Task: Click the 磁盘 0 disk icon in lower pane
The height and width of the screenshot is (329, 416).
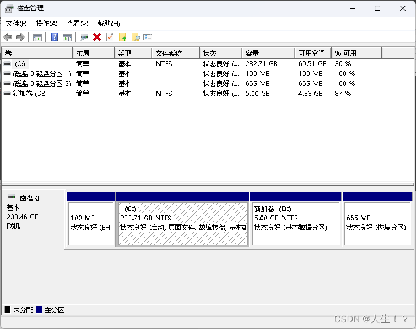Action: pyautogui.click(x=12, y=197)
